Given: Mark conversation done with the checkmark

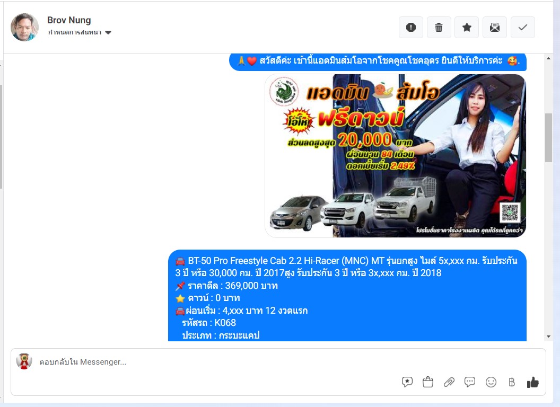Looking at the screenshot, I should pos(522,28).
